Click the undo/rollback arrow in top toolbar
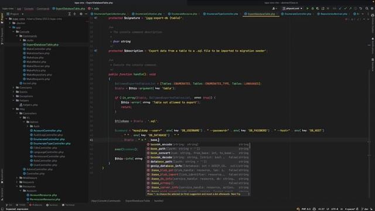This screenshot has height=211, width=375. click(361, 8)
